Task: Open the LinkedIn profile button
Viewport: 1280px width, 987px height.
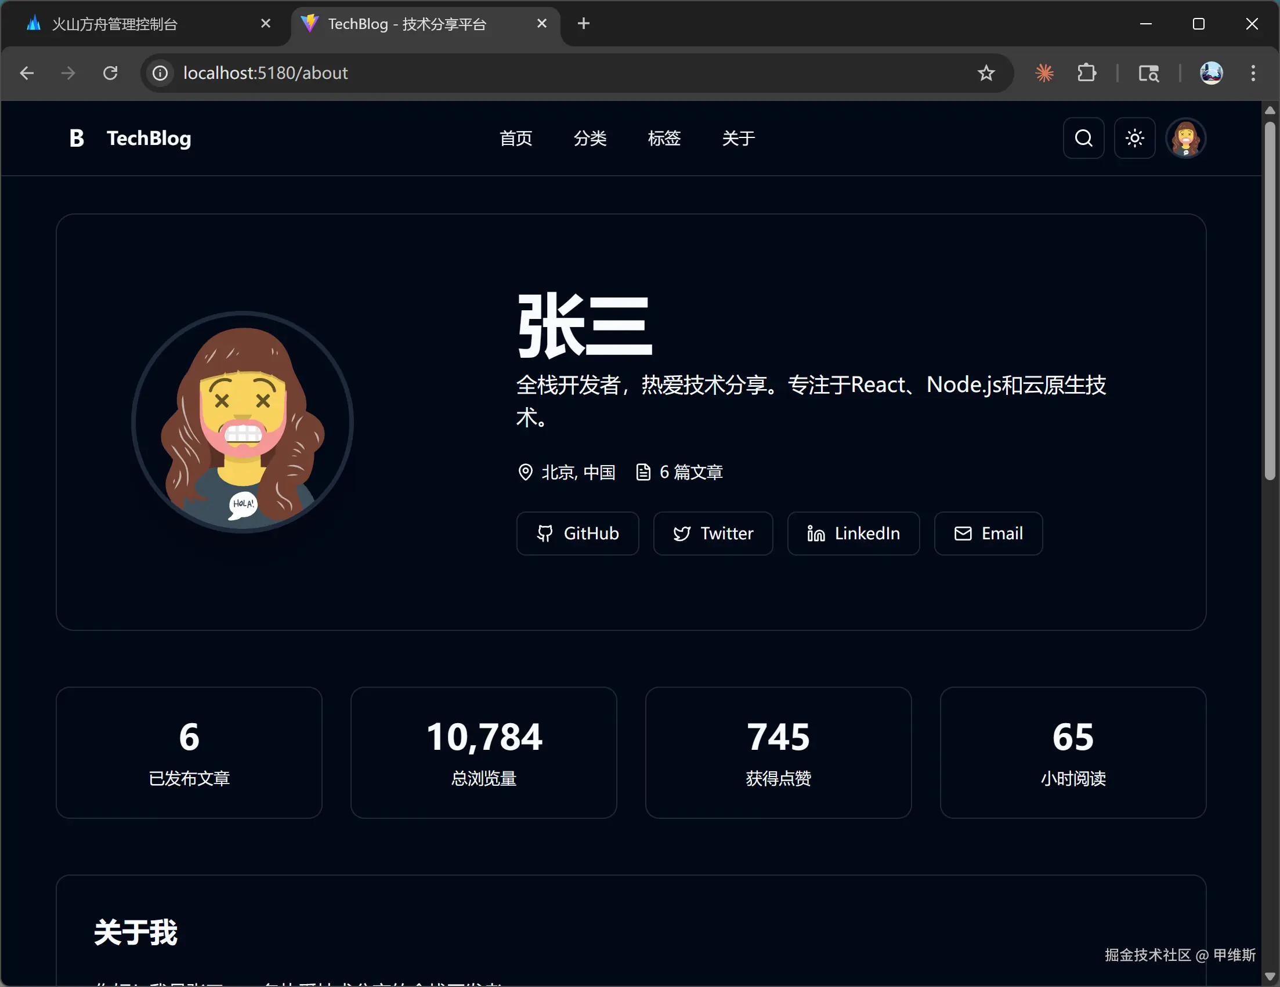Action: pyautogui.click(x=853, y=533)
